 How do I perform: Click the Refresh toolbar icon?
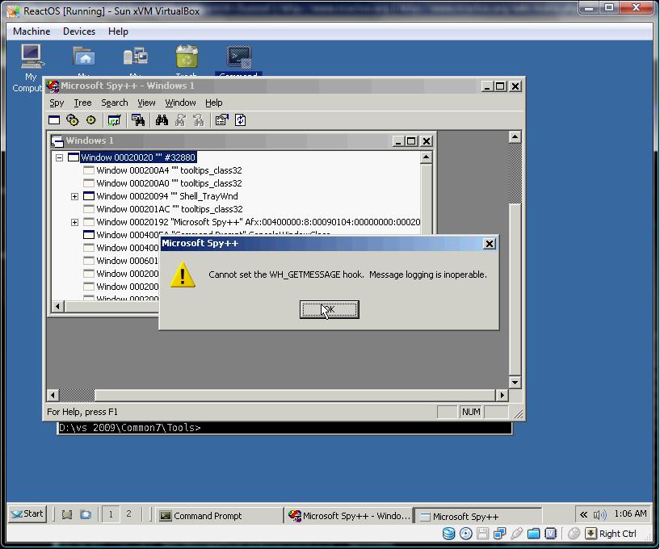[x=241, y=120]
